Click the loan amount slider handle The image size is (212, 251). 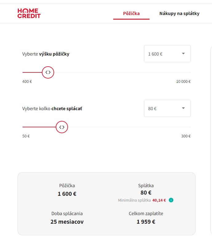(48, 72)
